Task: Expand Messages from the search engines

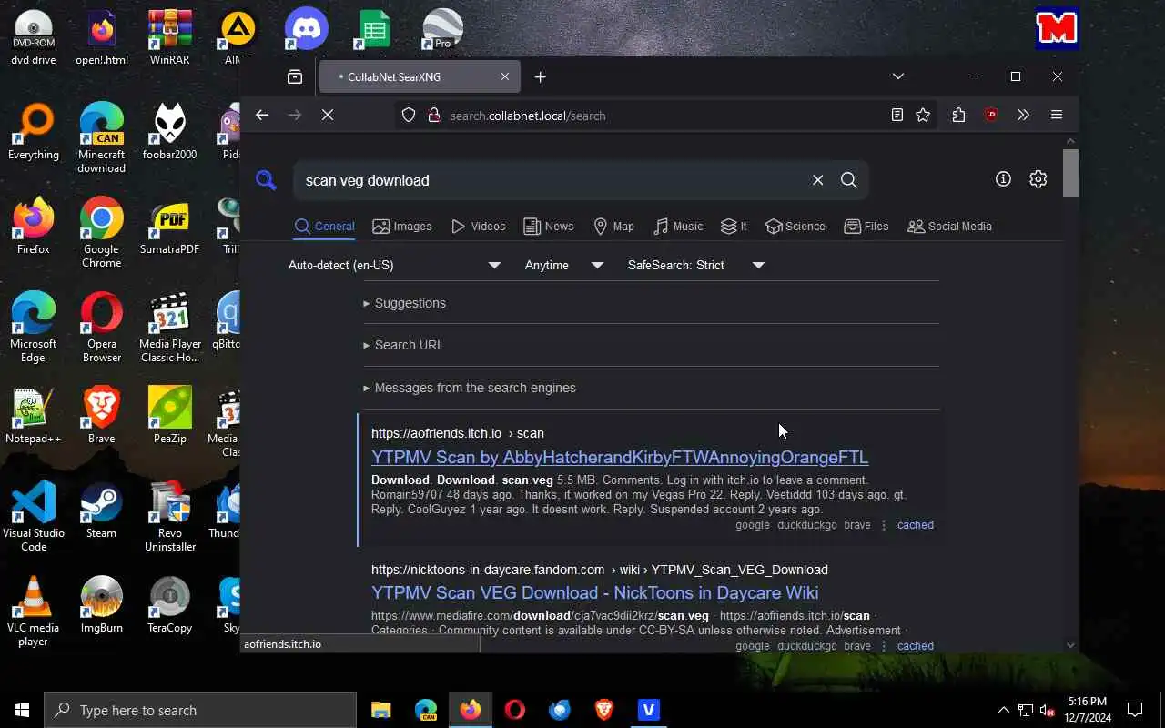Action: point(469,388)
